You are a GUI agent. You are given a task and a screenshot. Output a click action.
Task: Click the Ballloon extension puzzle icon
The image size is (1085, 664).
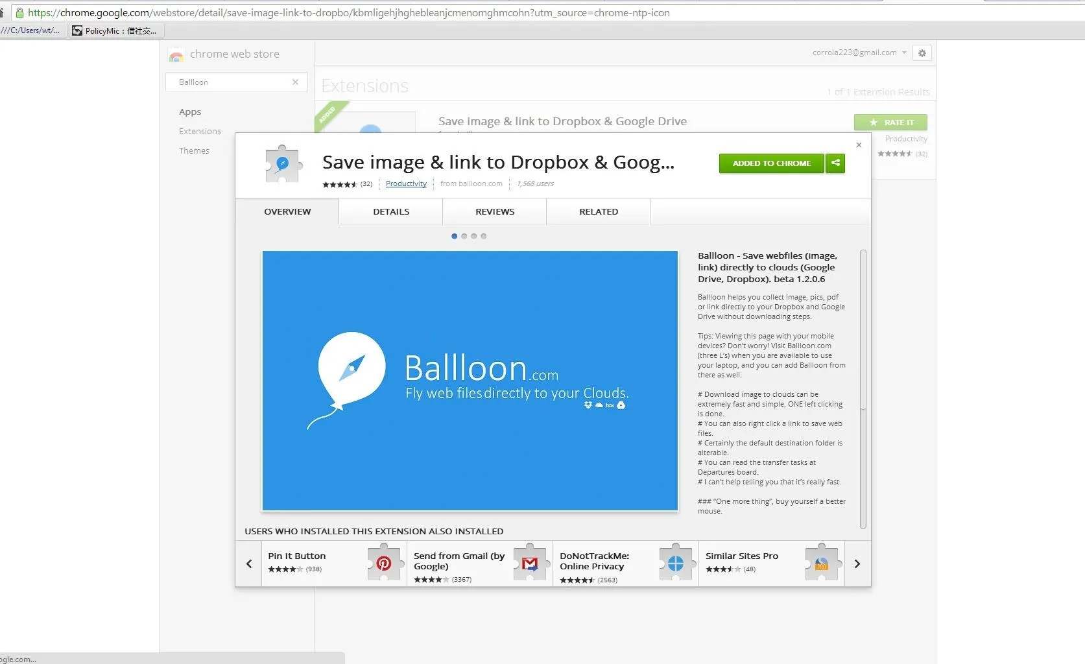[x=283, y=163]
